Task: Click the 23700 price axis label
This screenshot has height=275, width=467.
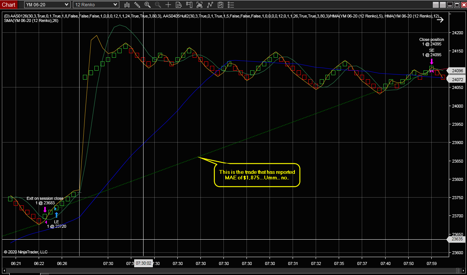Action: 458,216
